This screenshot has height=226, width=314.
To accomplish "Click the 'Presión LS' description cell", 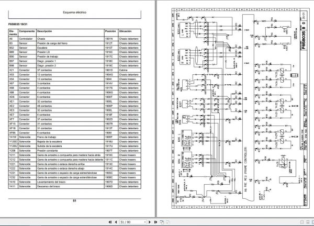I will (x=70, y=52).
